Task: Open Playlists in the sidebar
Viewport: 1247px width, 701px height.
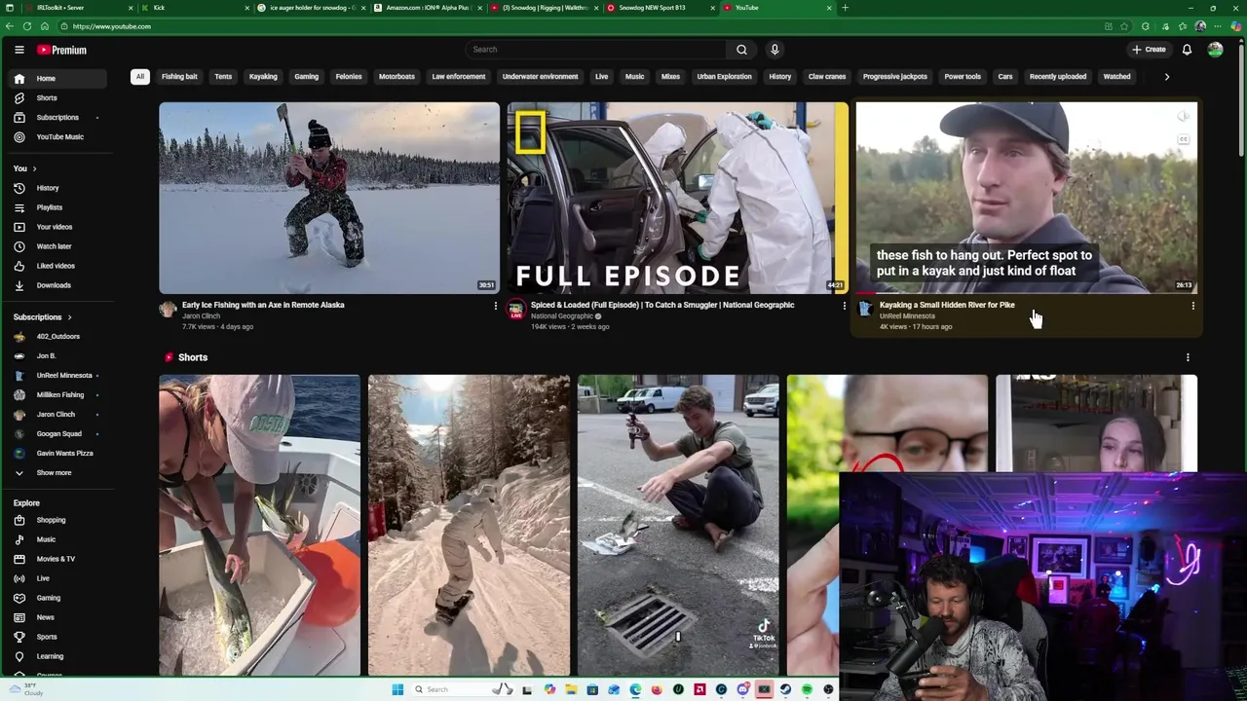Action: (x=58, y=207)
